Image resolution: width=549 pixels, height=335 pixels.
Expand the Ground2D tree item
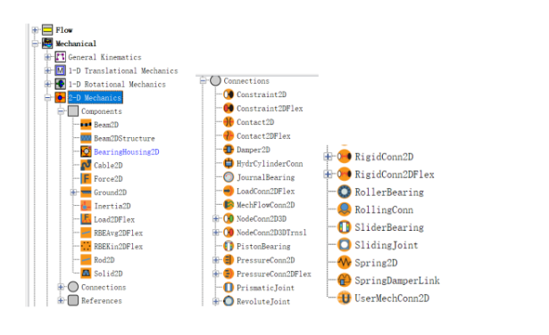pos(73,192)
